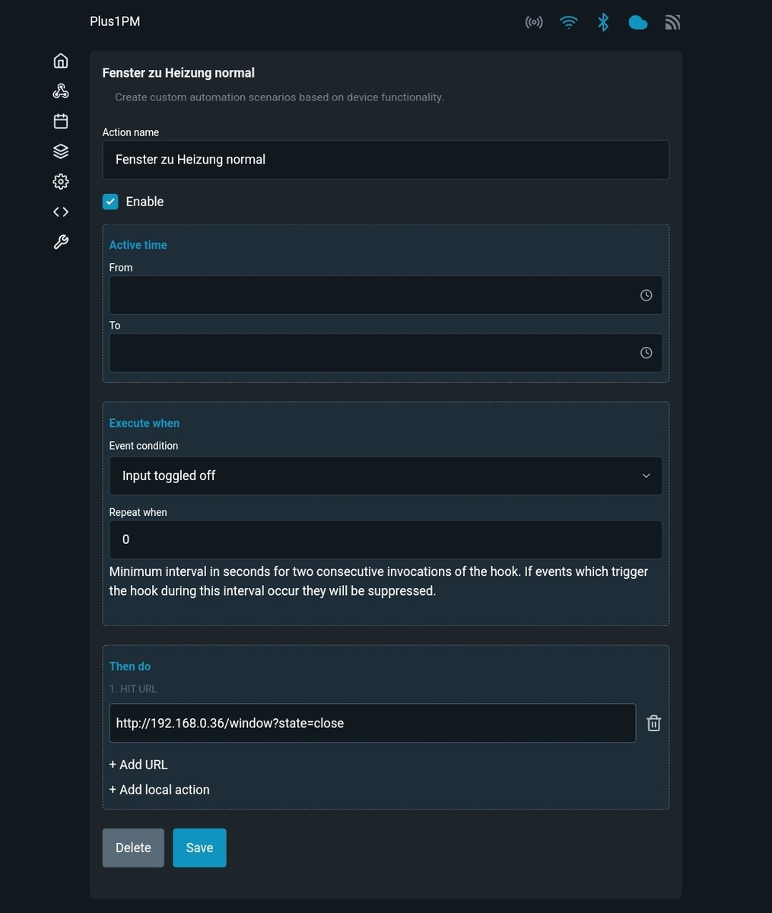Open the To time picker clock
This screenshot has width=772, height=913.
pos(646,353)
